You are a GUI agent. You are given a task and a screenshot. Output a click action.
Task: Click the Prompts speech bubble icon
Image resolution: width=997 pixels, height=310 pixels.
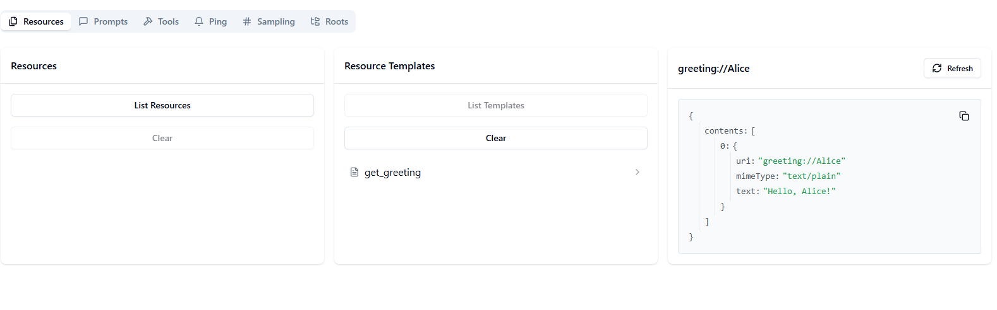click(83, 21)
